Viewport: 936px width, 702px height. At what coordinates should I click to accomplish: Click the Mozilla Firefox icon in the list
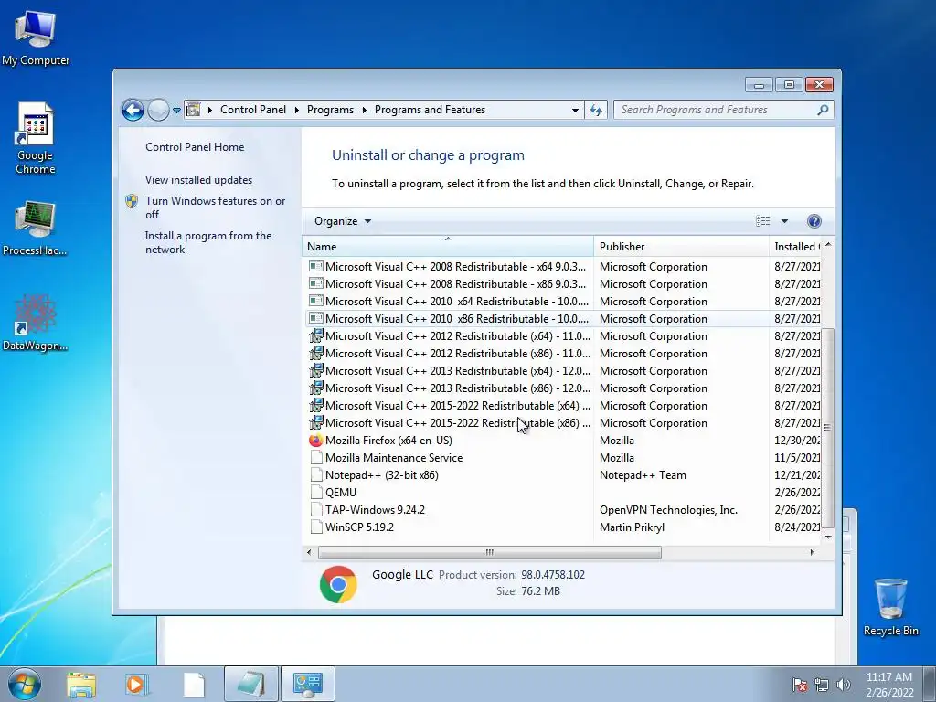(315, 441)
